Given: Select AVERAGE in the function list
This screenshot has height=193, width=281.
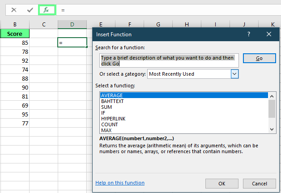Looking at the screenshot, I should coord(112,95).
